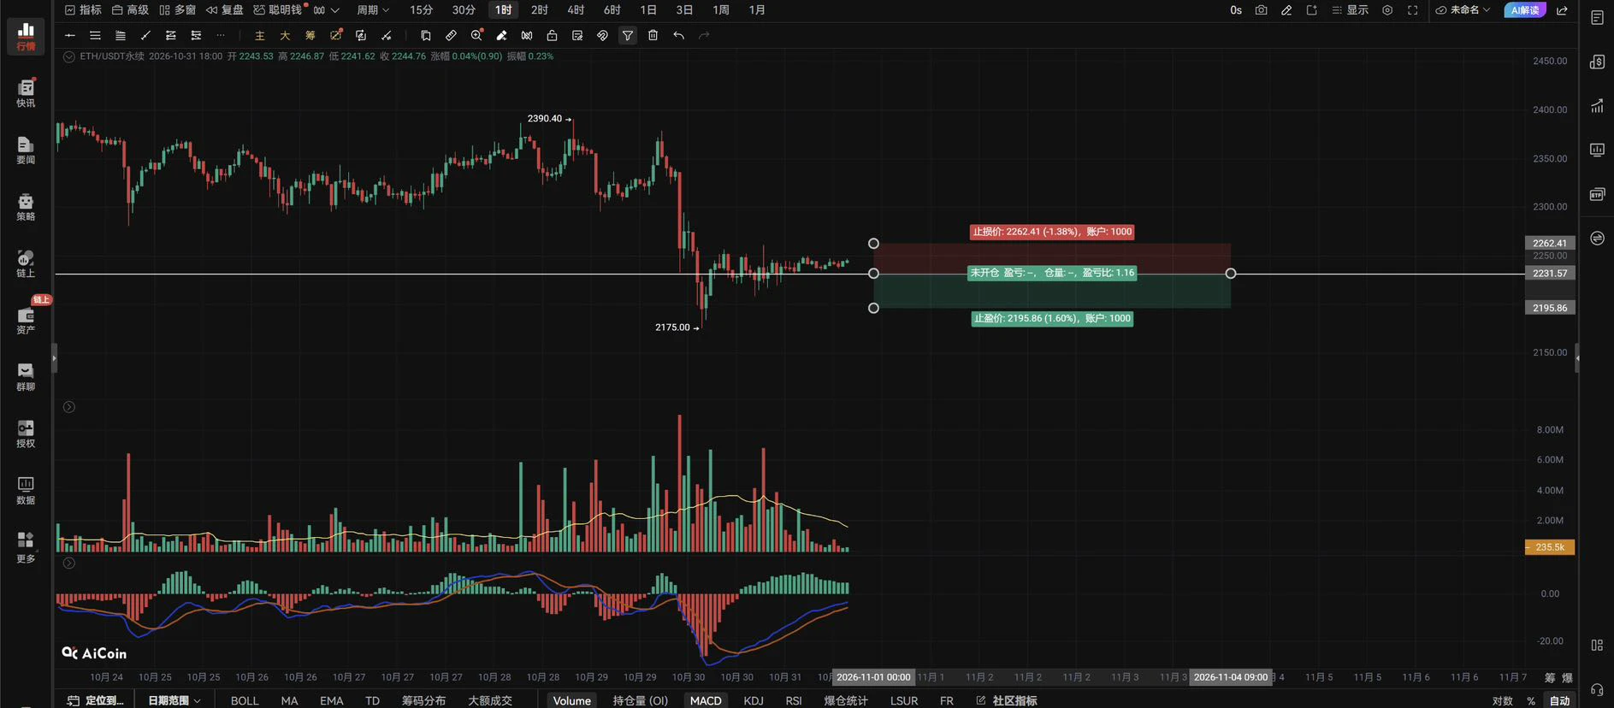
Task: Click the lock drawings icon
Action: pos(552,35)
